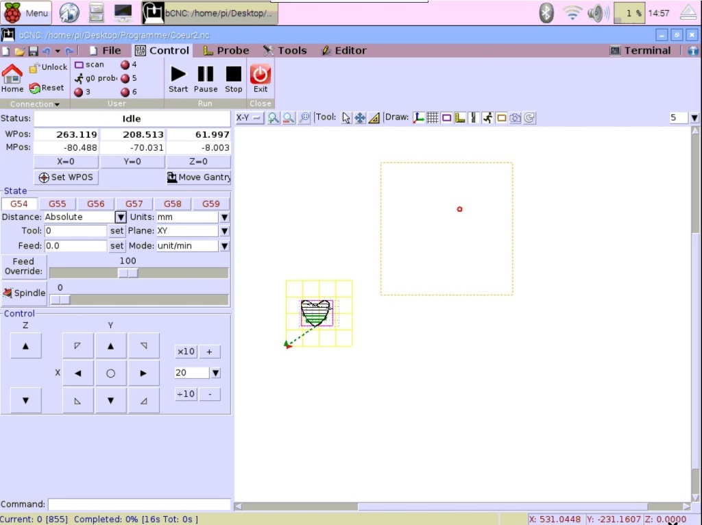Screen dimensions: 702x525
Task: Click the Reset connection icon
Action: 47,88
